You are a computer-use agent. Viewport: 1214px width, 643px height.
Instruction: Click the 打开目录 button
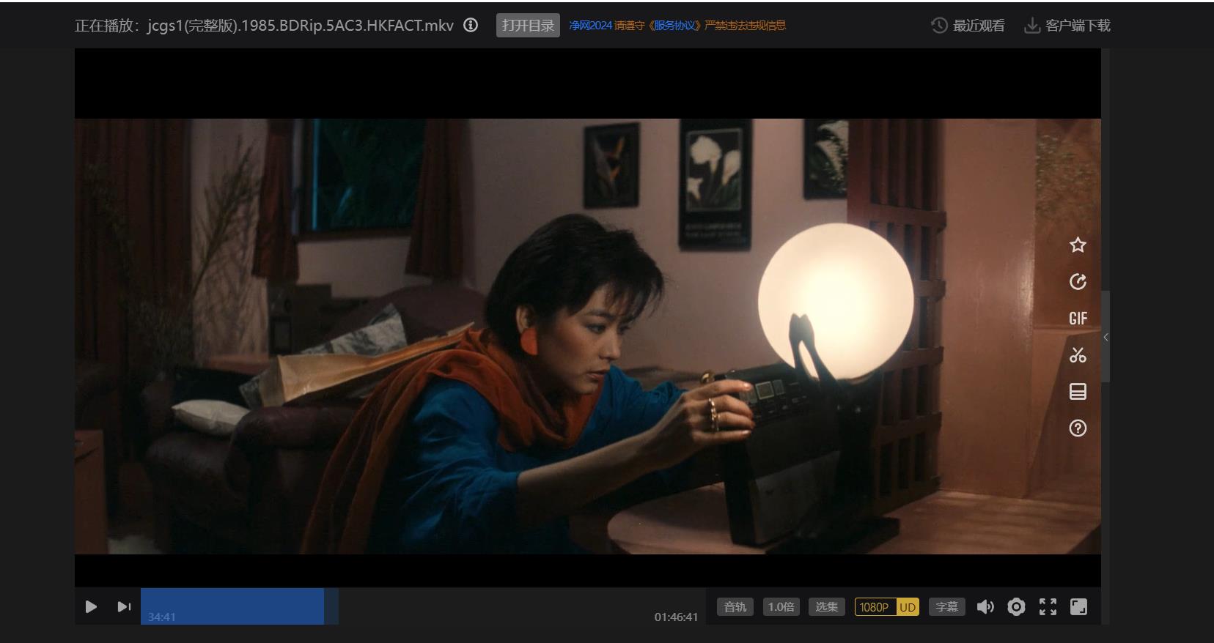point(528,25)
